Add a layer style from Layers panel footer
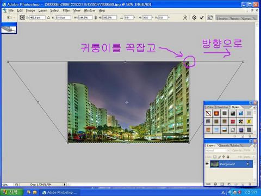This screenshot has width=261, height=196. point(215,184)
